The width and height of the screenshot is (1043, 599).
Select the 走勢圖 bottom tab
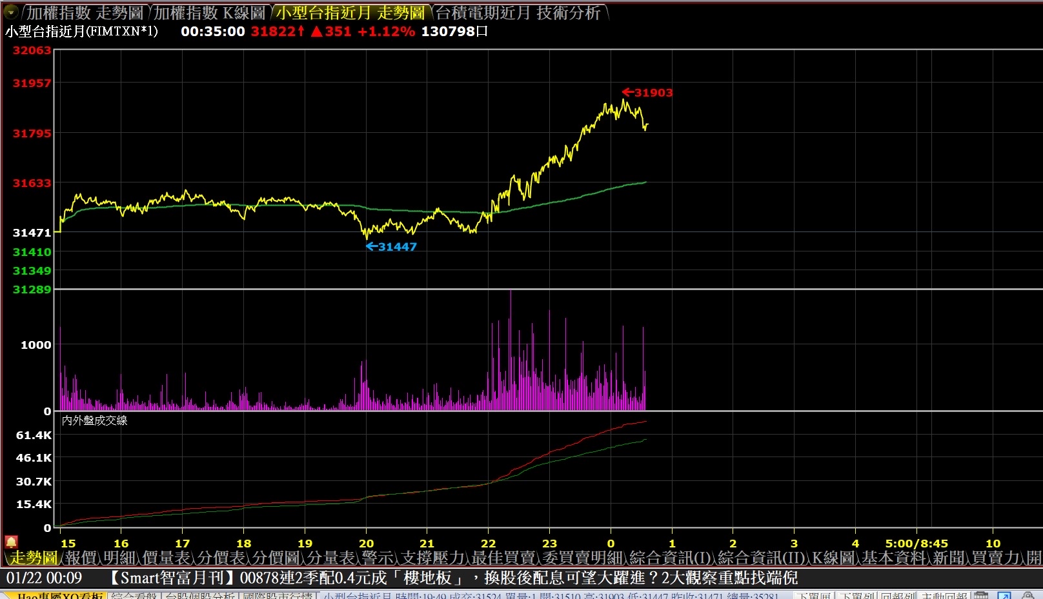coord(33,558)
